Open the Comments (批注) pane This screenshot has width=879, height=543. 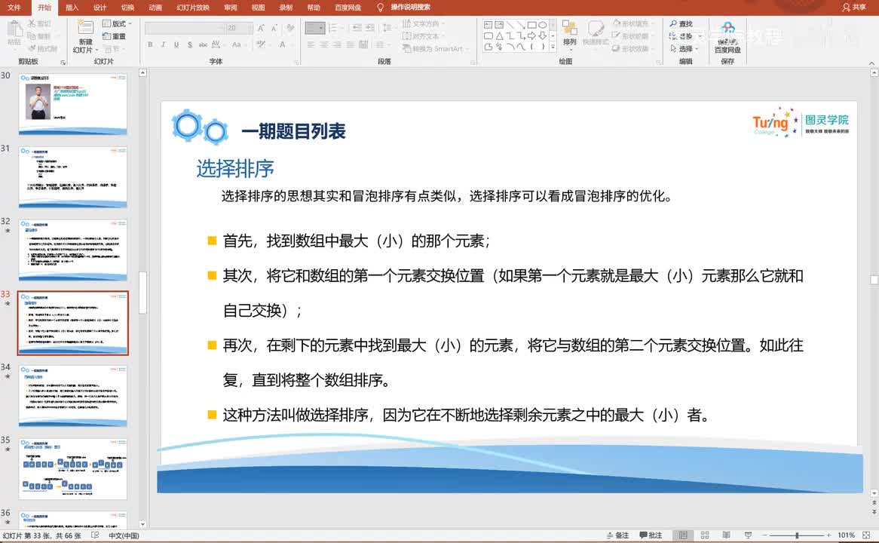tap(651, 535)
